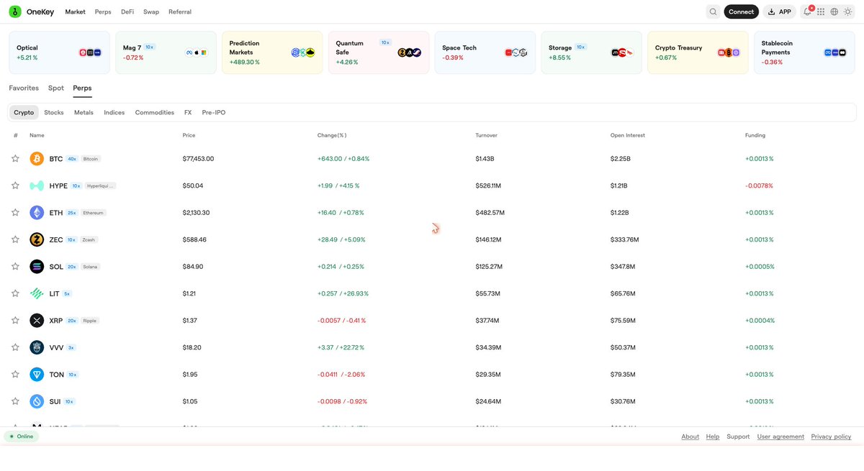This screenshot has height=471, width=864.
Task: Favorite the BTC row star
Action: pyautogui.click(x=15, y=158)
